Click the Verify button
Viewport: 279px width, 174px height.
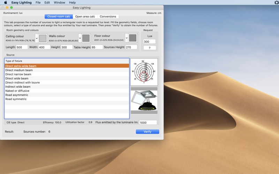click(x=148, y=132)
